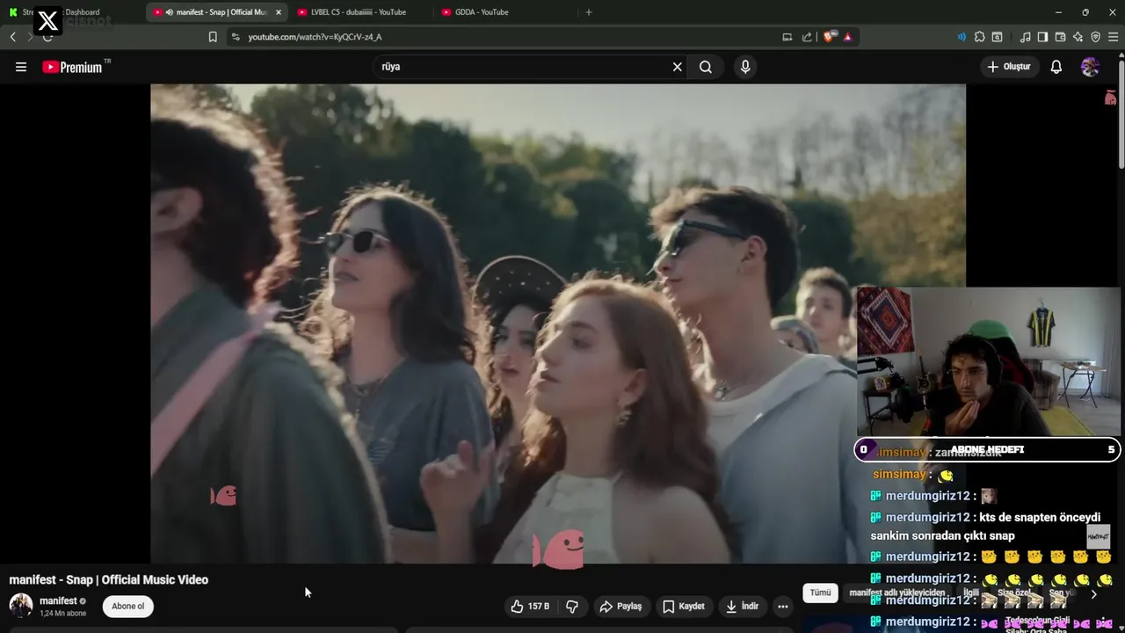Viewport: 1125px width, 633px height.
Task: Select the Tümü filter chip
Action: (820, 593)
